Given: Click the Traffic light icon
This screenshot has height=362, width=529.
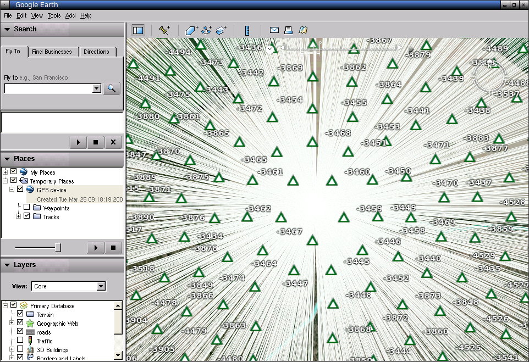Looking at the screenshot, I should coord(30,341).
